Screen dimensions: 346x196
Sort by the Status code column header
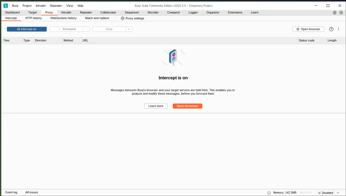point(312,41)
